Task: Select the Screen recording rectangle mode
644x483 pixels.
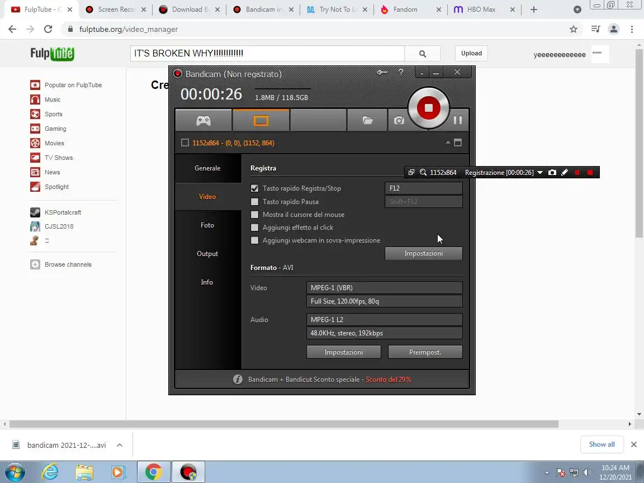Action: tap(261, 120)
